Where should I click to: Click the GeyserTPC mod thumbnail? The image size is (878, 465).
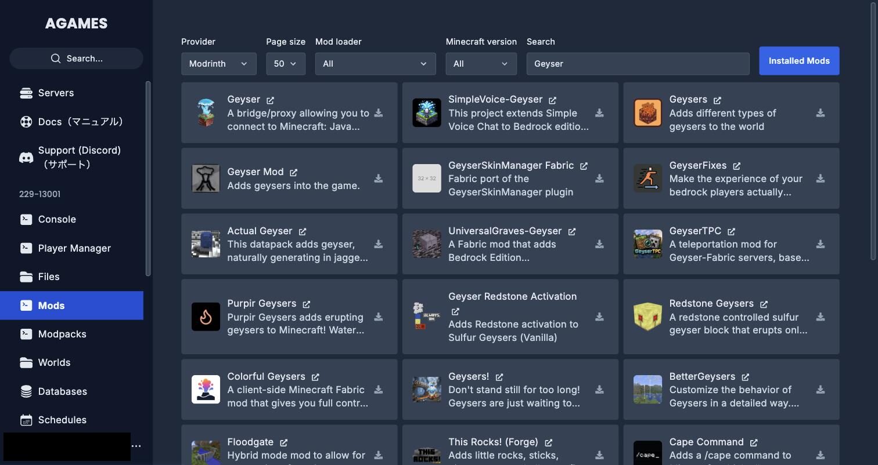pyautogui.click(x=647, y=244)
